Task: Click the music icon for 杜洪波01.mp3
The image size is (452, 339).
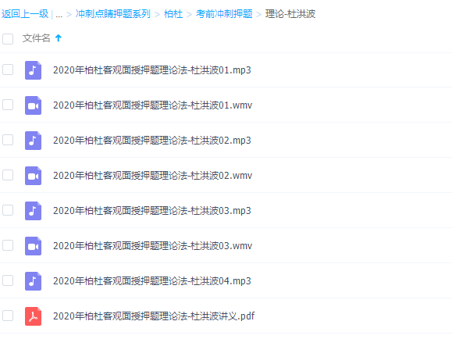Action: pos(33,70)
